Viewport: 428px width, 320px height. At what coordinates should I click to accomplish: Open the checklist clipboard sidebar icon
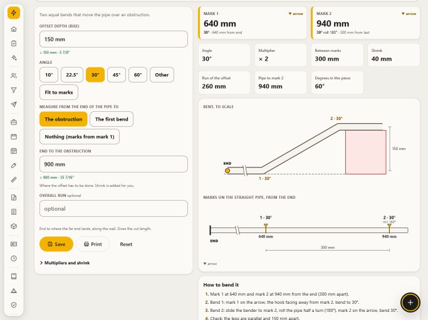(x=14, y=43)
